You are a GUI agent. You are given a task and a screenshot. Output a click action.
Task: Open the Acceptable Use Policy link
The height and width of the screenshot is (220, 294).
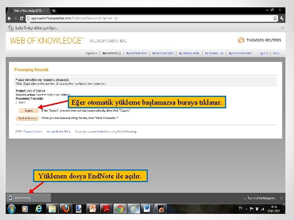(x=58, y=132)
